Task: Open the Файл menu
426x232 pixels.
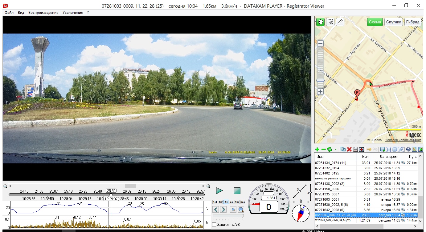Action: pos(9,13)
